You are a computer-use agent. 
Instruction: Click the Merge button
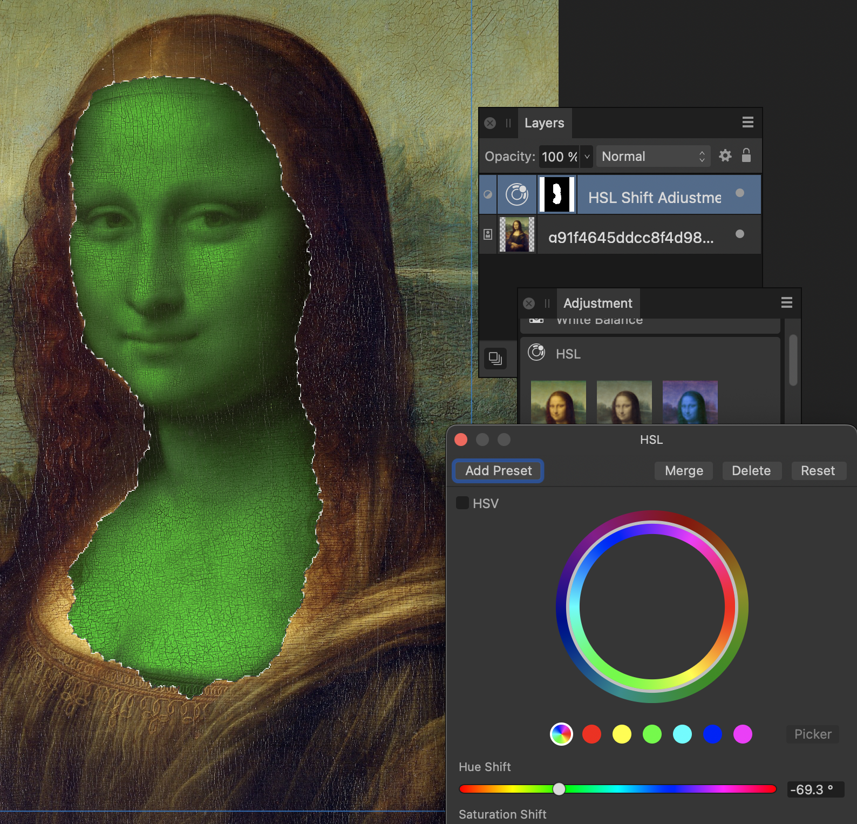[x=684, y=471]
